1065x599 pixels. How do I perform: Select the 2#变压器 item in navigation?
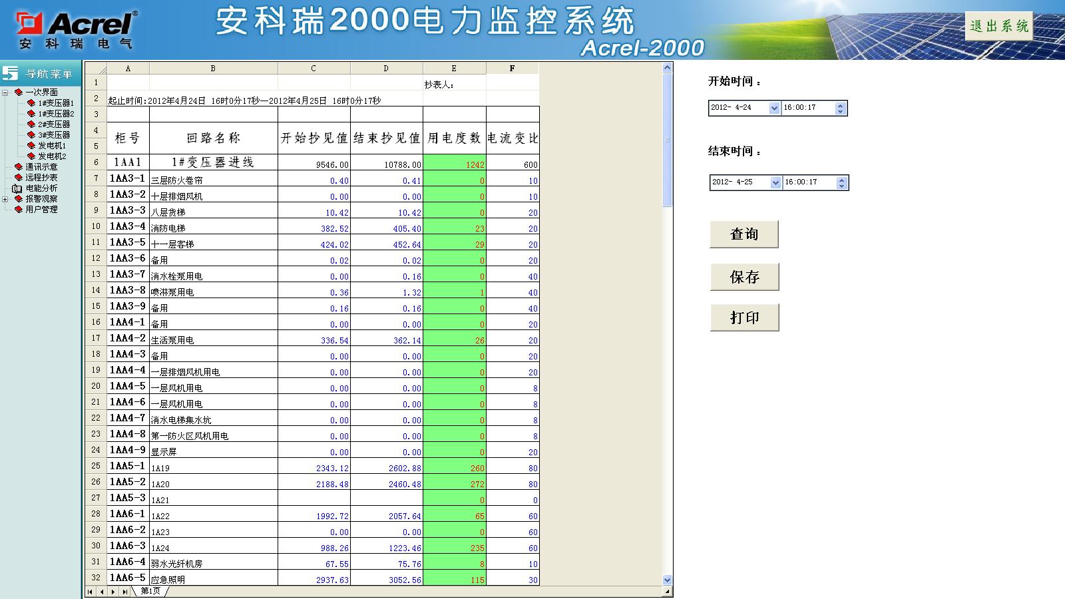(54, 124)
